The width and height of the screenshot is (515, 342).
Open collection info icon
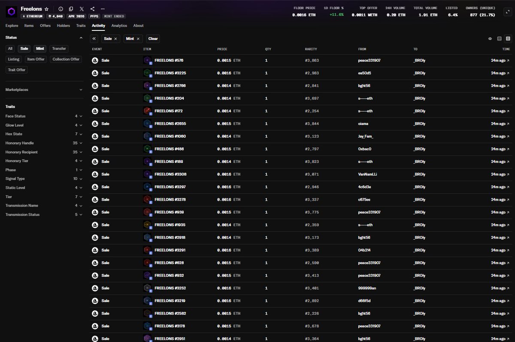61,9
